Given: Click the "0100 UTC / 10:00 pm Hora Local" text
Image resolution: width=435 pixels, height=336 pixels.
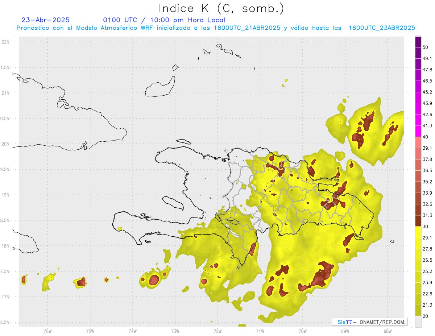Looking at the screenshot, I should 164,20.
